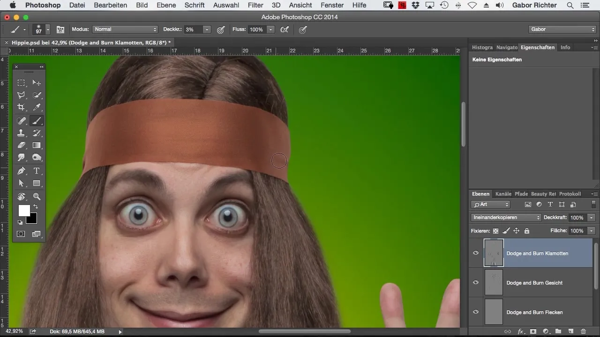Select the Pen tool
This screenshot has height=337, width=600.
click(22, 171)
